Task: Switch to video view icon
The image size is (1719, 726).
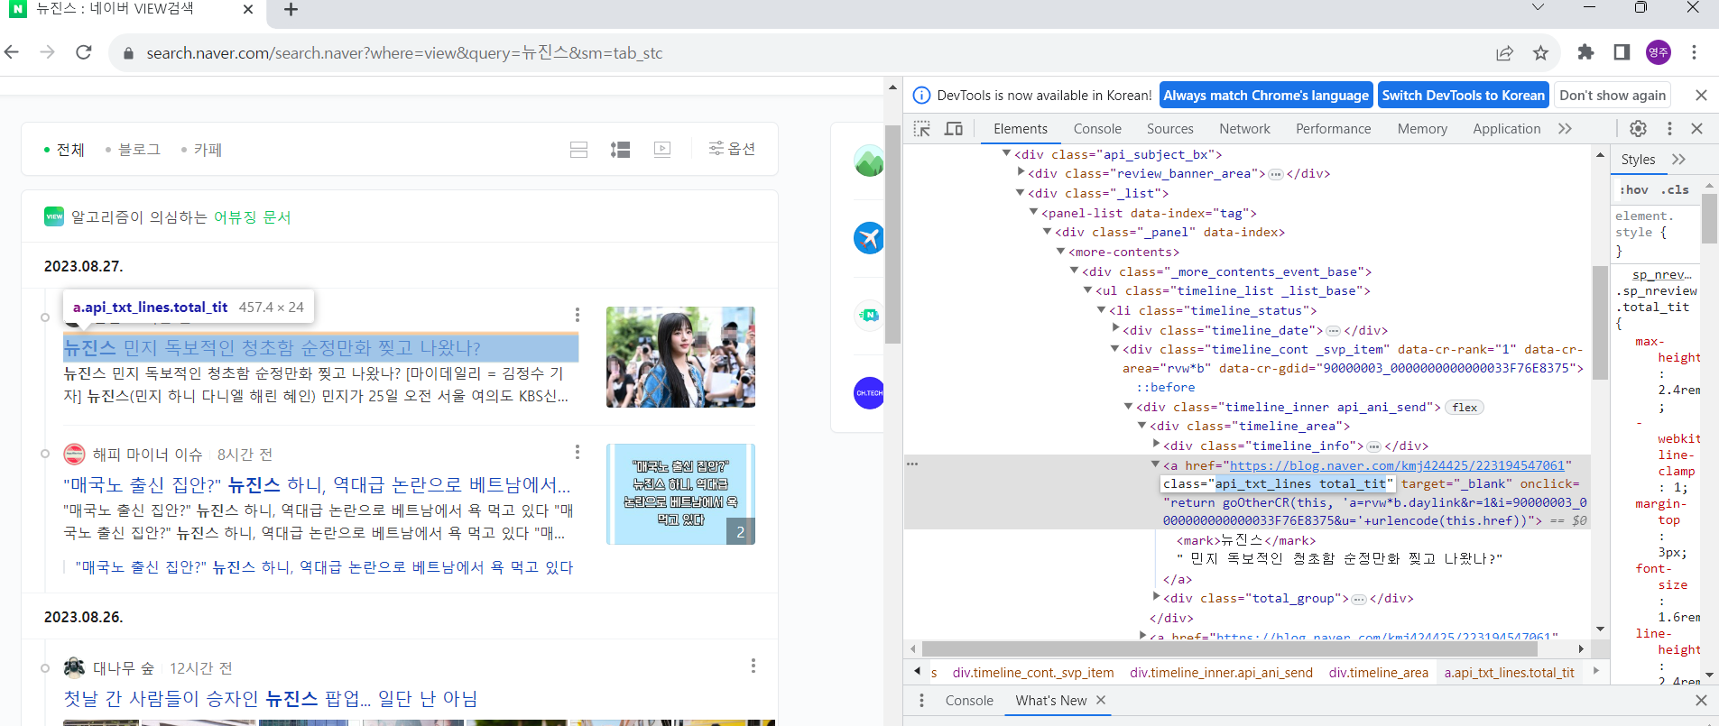Action: [662, 150]
